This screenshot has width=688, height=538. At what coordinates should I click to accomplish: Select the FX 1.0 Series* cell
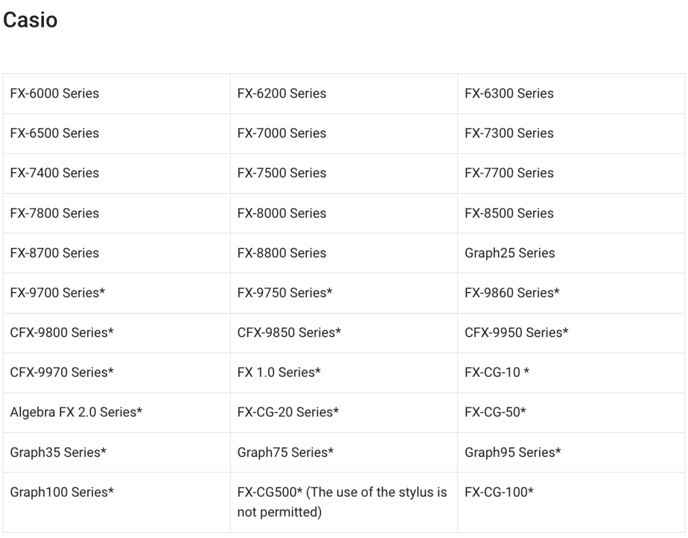point(278,372)
